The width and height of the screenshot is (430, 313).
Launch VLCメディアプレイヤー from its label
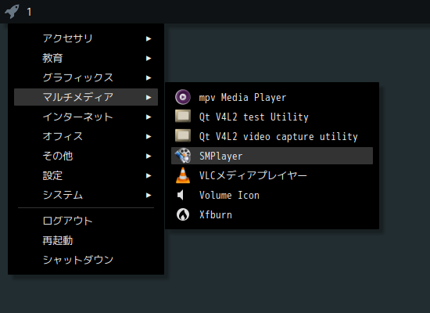pos(253,175)
